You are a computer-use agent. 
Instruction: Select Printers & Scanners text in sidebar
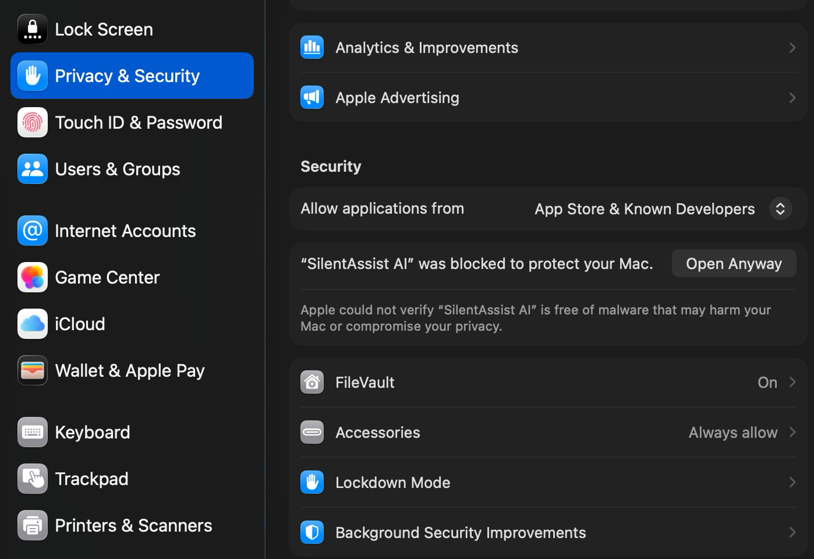(133, 525)
